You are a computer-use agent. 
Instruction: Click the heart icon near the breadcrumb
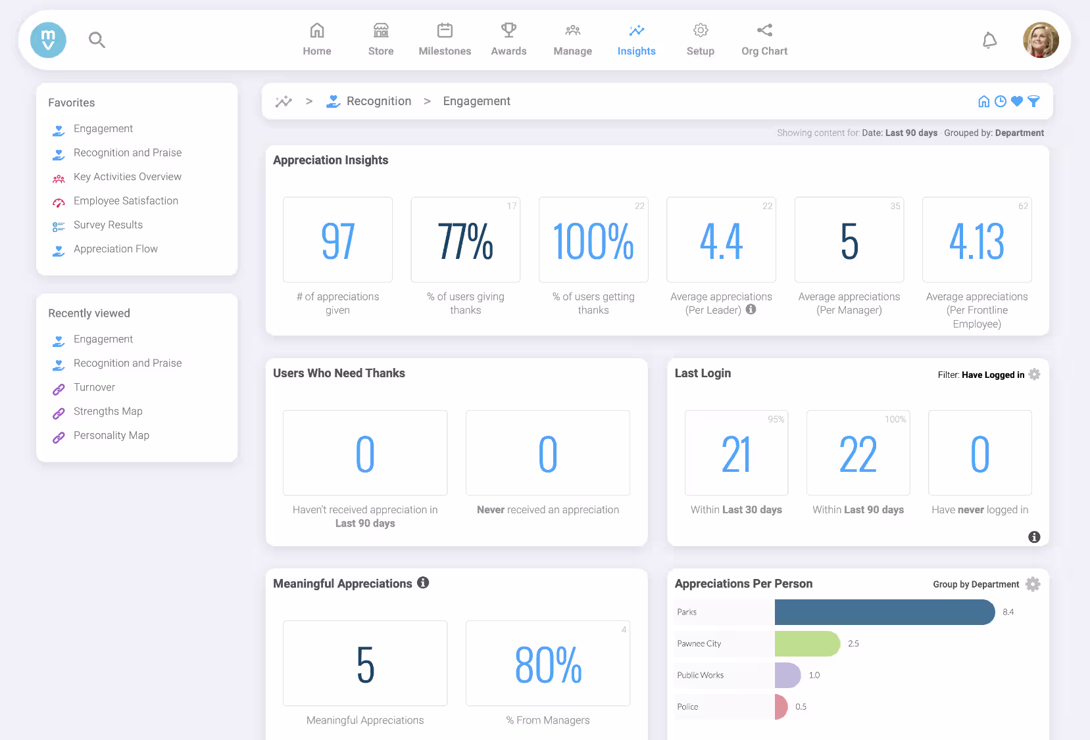[x=1017, y=101]
